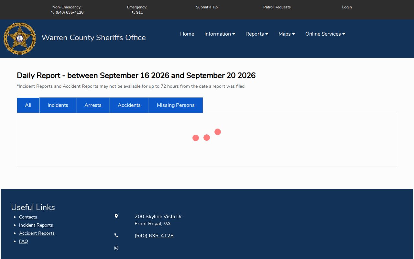
Task: Click the phone icon beside the non-emergency number
Action: tap(53, 12)
